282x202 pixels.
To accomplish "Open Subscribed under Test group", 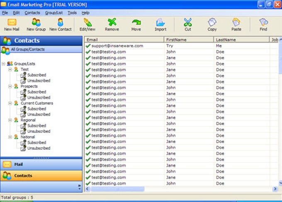I will pos(36,75).
